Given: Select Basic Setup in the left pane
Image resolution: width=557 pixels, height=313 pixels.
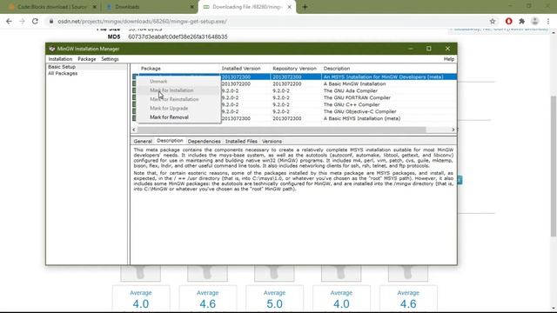Looking at the screenshot, I should tap(62, 67).
